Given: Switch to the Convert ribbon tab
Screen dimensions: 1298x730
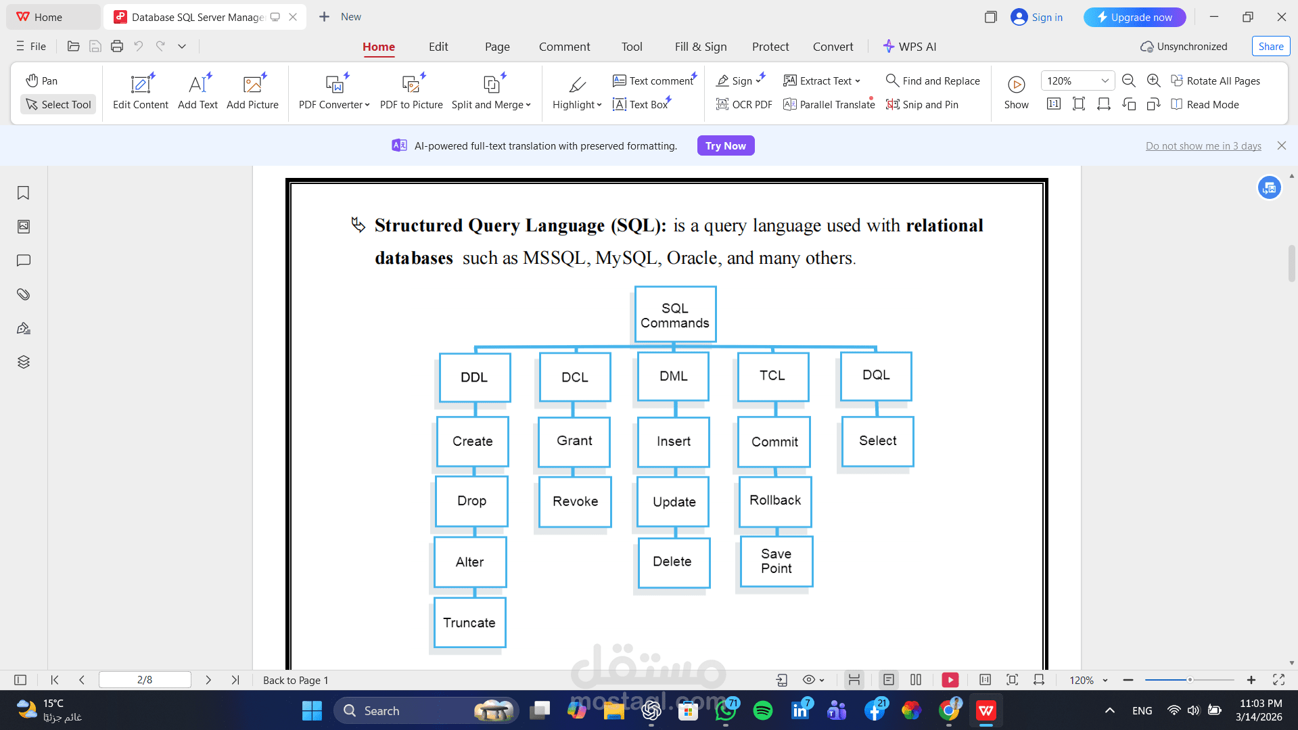Looking at the screenshot, I should point(833,47).
